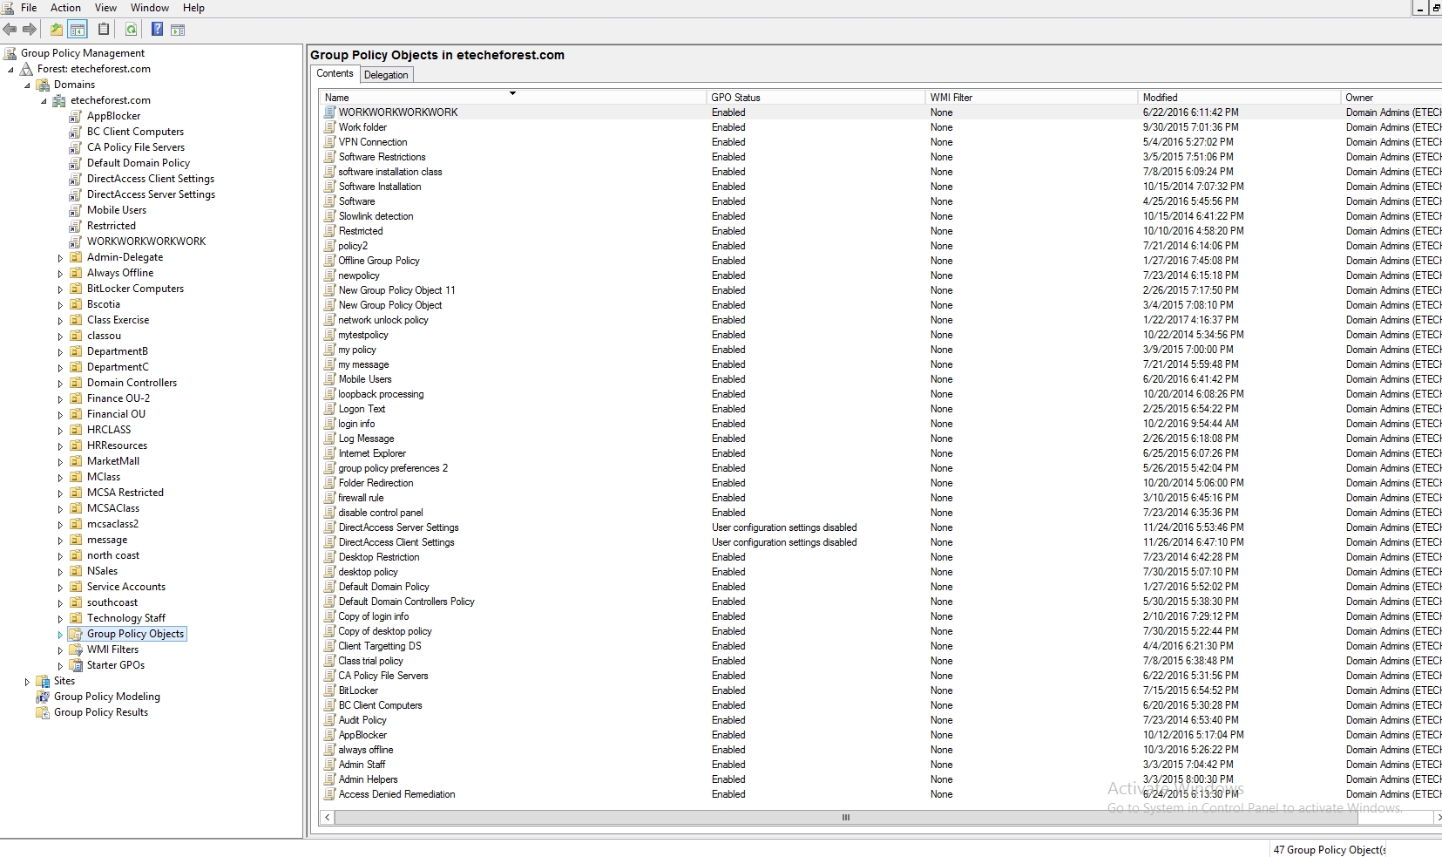Select Default Domain Controllers Policy in list
Viewport: 1442px width, 857px height.
[406, 602]
